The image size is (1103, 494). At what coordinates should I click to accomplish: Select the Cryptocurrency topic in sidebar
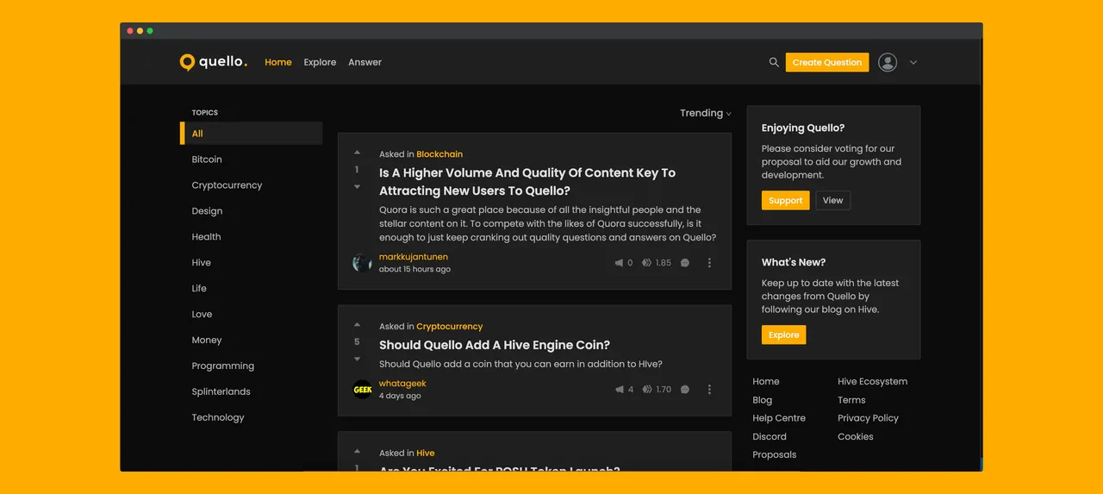pyautogui.click(x=227, y=185)
